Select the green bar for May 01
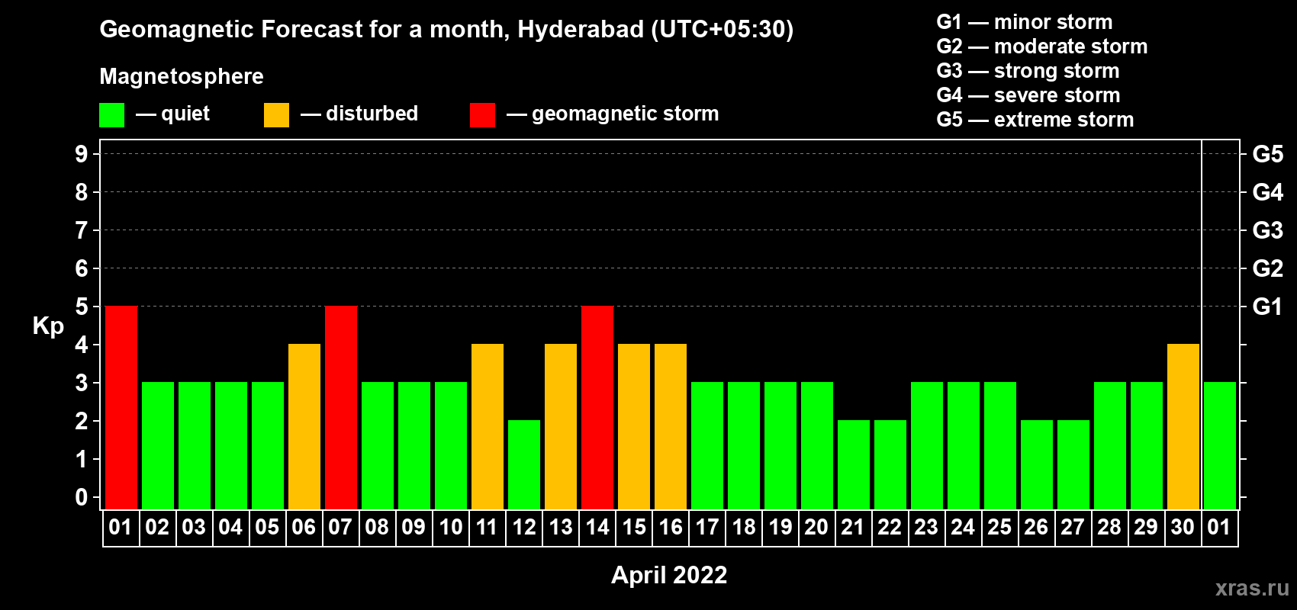The image size is (1297, 610). [x=1220, y=445]
